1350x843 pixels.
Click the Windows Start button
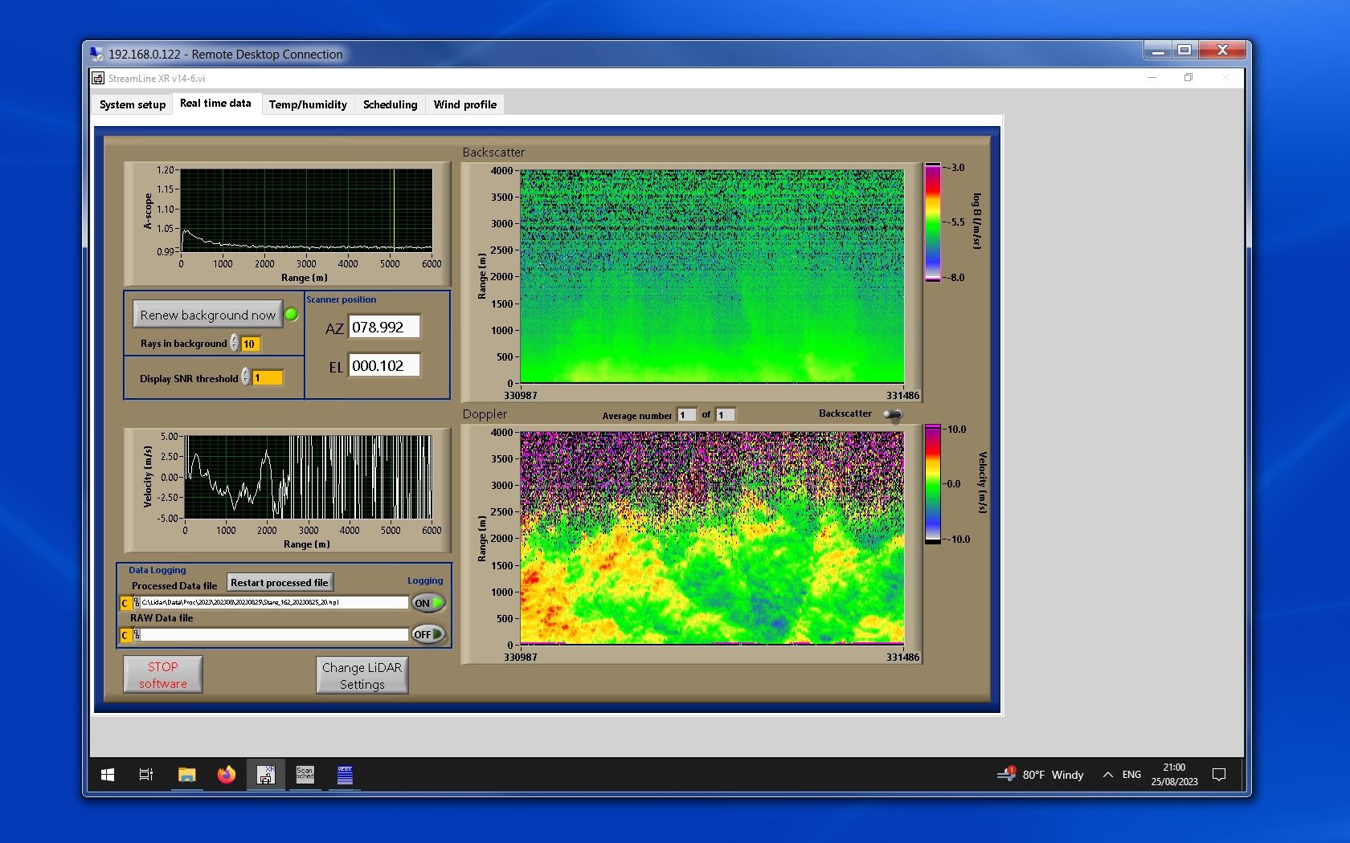click(x=108, y=775)
